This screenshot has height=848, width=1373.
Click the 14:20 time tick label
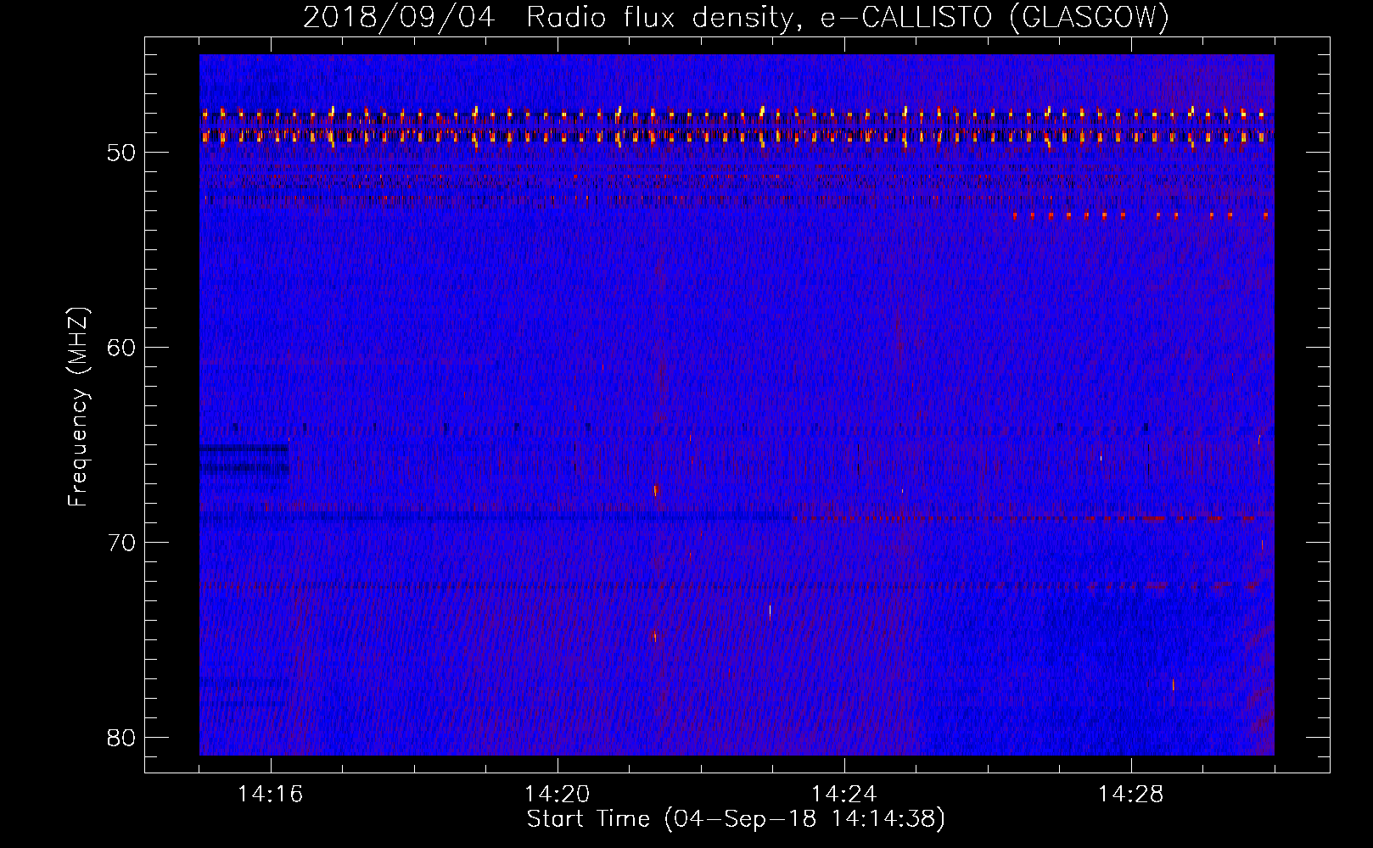(558, 795)
